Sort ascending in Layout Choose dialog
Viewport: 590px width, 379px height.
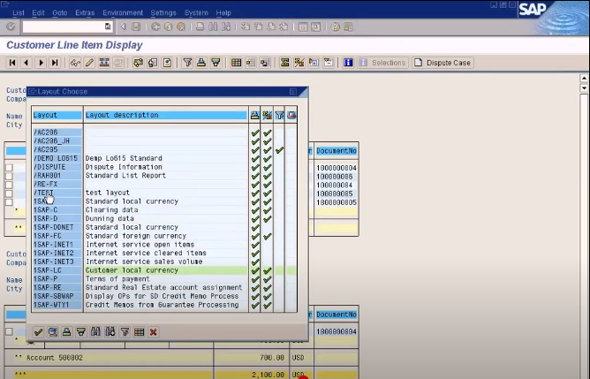point(67,332)
